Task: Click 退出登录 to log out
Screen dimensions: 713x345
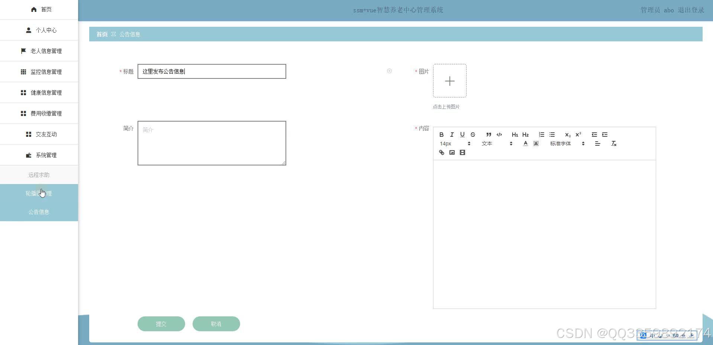Action: tap(691, 10)
